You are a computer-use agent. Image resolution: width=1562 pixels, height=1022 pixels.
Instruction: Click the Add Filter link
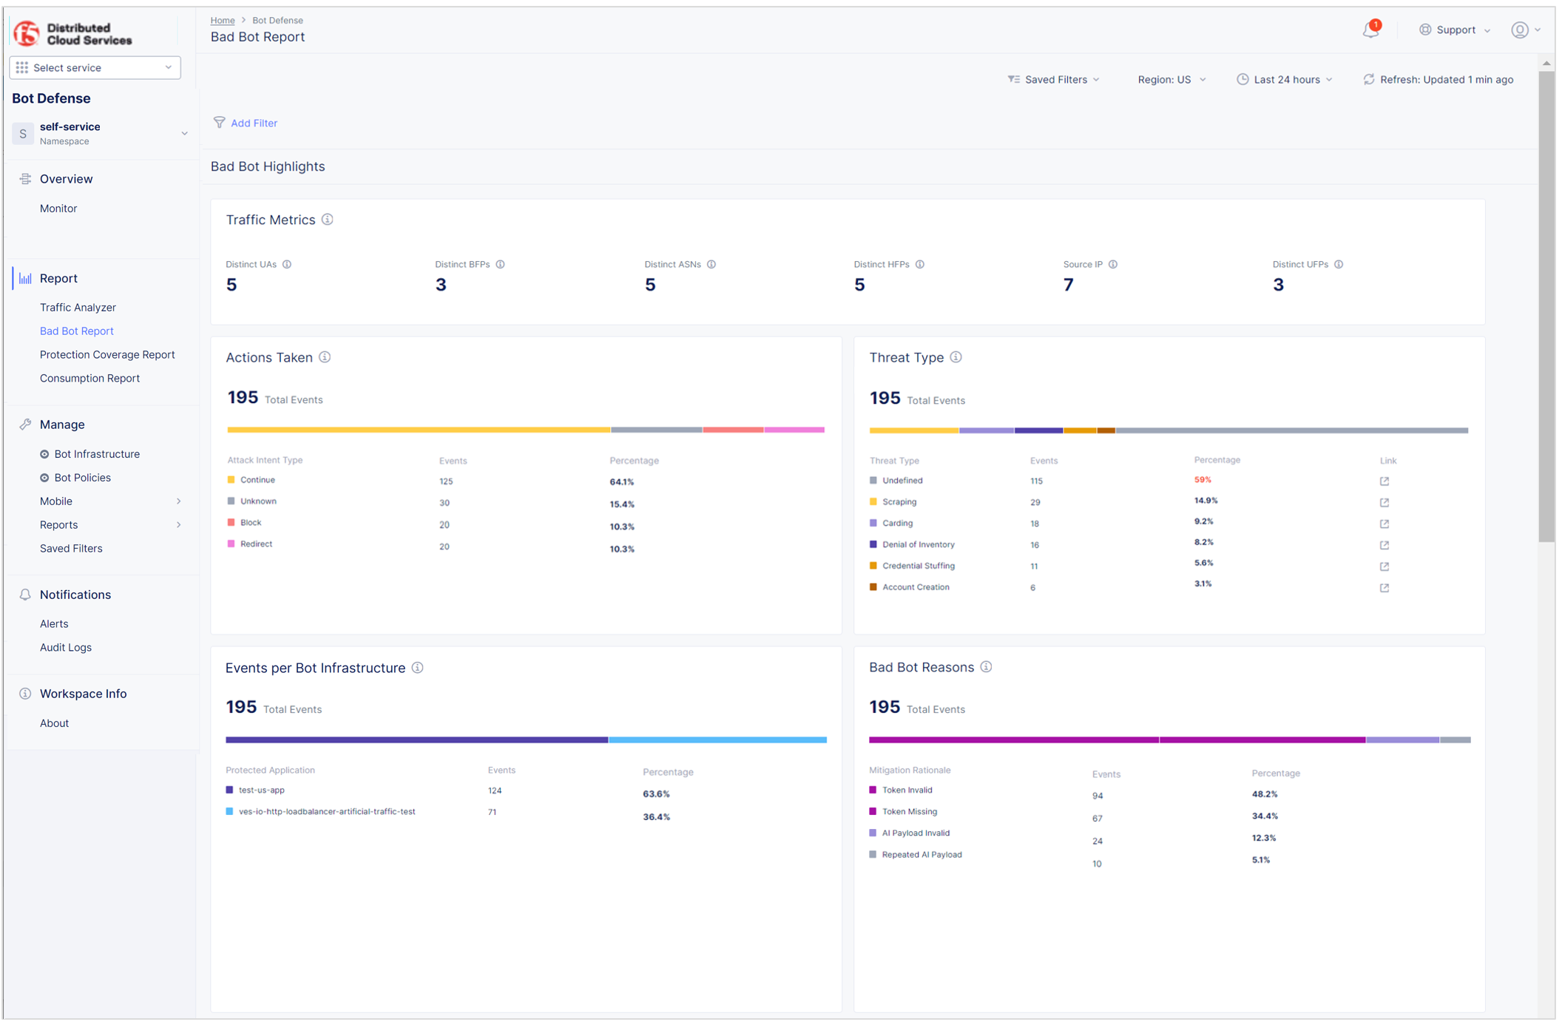[x=253, y=123]
